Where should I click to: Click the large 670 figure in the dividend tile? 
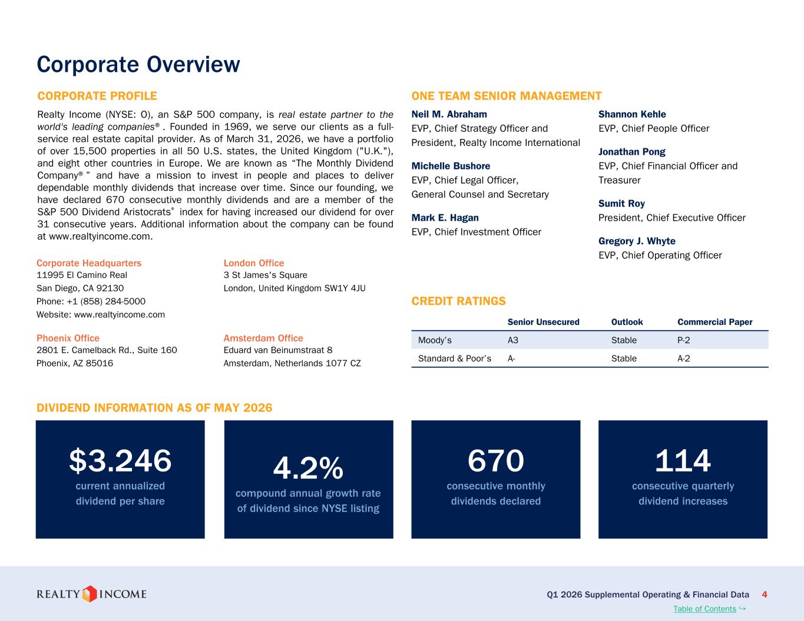coord(496,460)
